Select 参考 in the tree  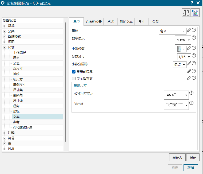coord(16,122)
